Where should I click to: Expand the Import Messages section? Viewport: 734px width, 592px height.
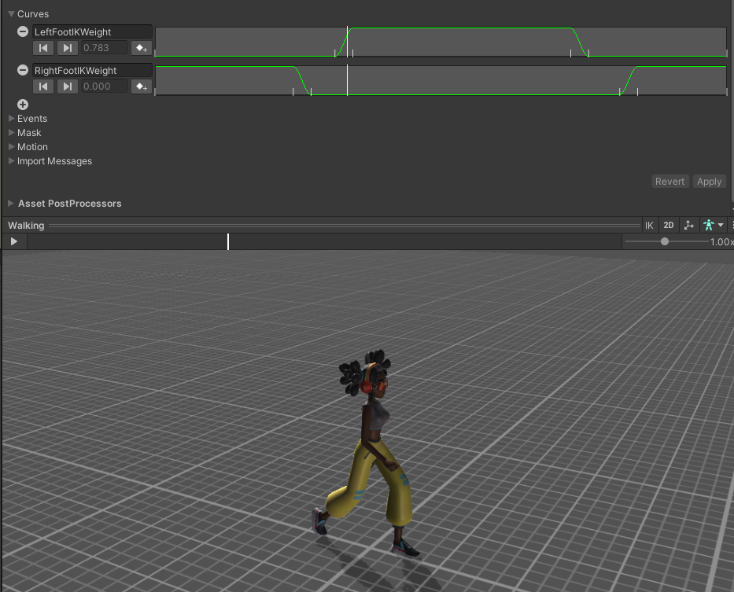point(10,160)
